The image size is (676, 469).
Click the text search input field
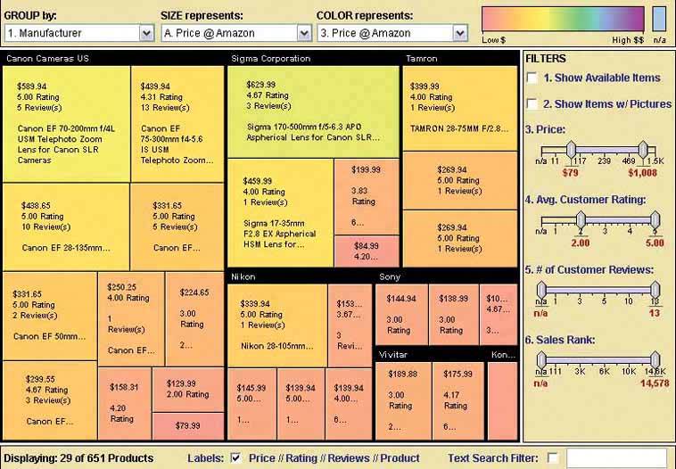(617, 458)
